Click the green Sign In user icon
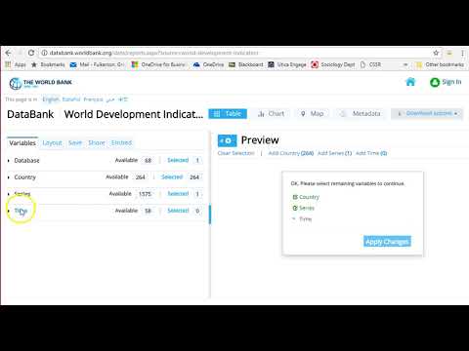 pyautogui.click(x=435, y=82)
